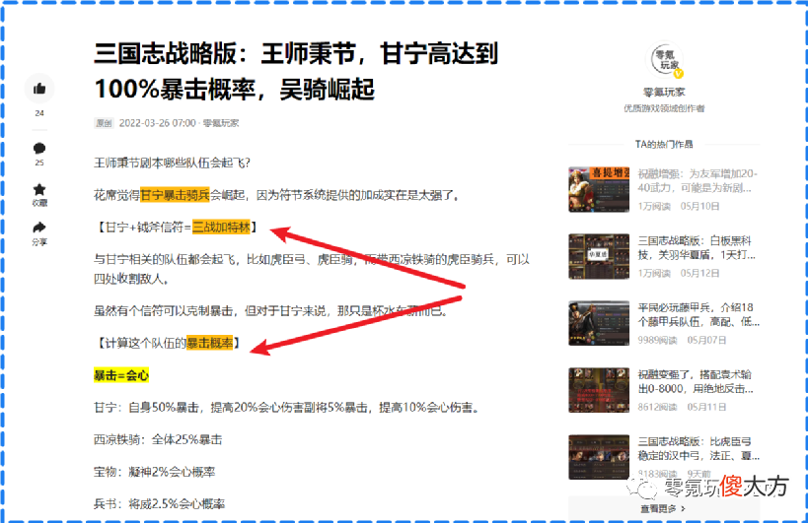The height and width of the screenshot is (523, 808).
Task: Open 祝融变强了 搭配袁术 article title
Action: tap(696, 381)
